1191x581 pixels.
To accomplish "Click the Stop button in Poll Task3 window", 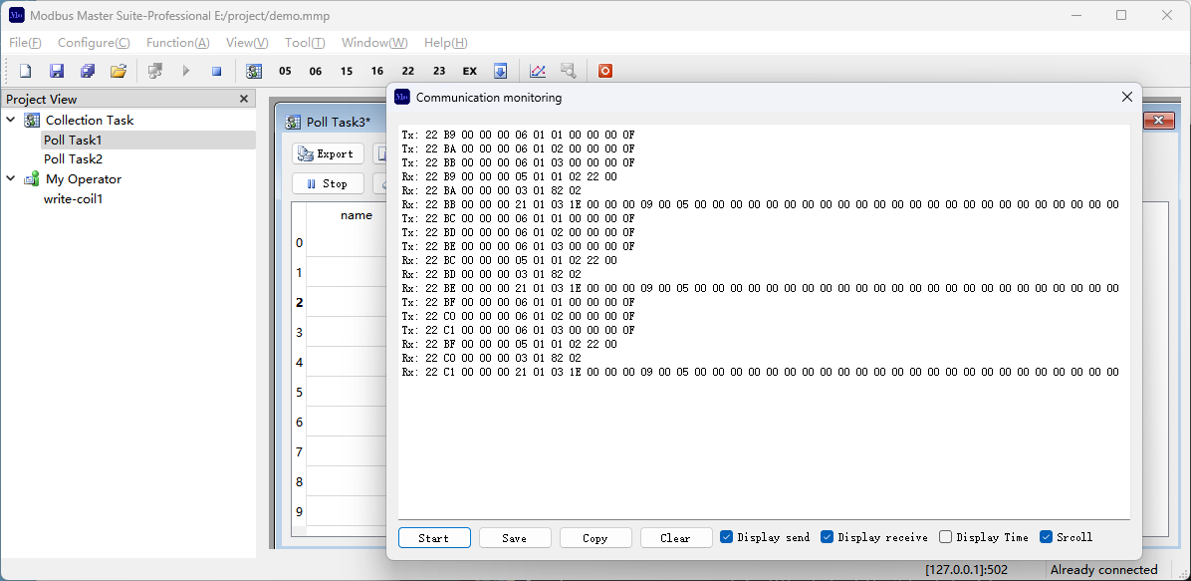I will 329,183.
